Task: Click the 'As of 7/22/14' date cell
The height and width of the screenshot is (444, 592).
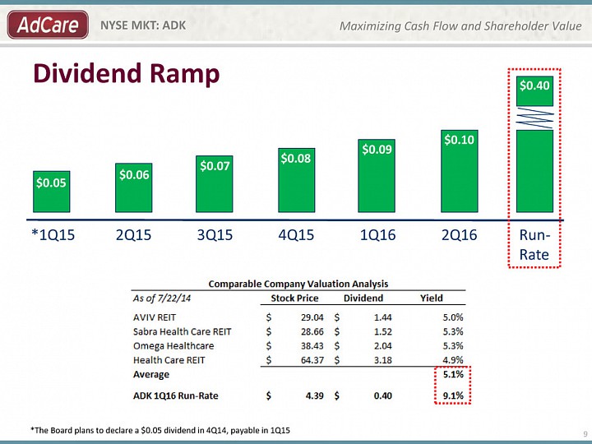Action: pos(162,298)
